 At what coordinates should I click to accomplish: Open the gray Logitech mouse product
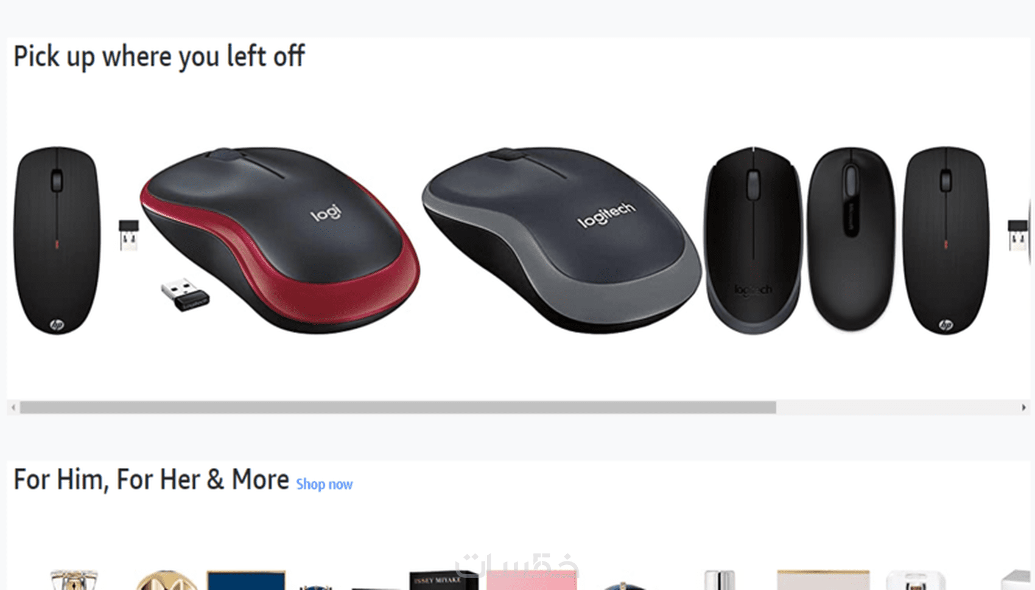click(561, 239)
